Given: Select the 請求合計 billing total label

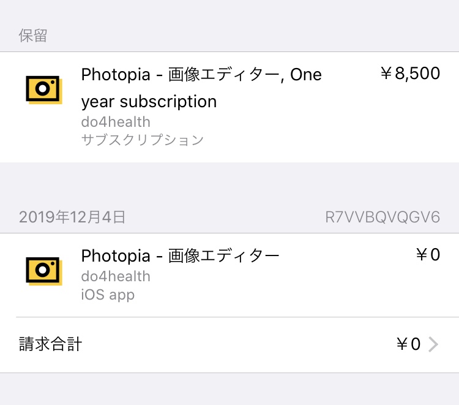Looking at the screenshot, I should (50, 344).
